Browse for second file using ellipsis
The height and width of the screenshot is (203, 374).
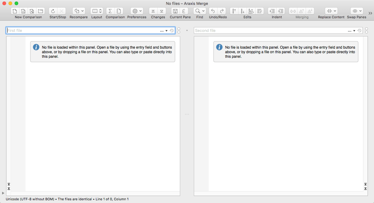tap(350, 31)
